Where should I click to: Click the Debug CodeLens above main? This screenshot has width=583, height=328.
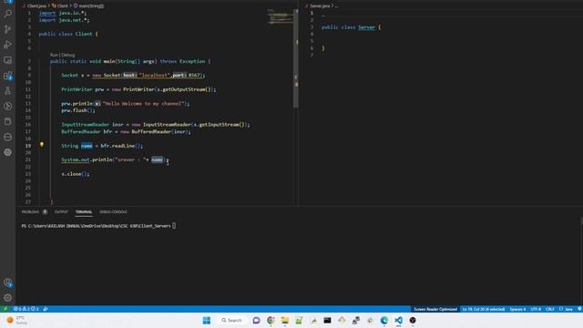(x=68, y=55)
